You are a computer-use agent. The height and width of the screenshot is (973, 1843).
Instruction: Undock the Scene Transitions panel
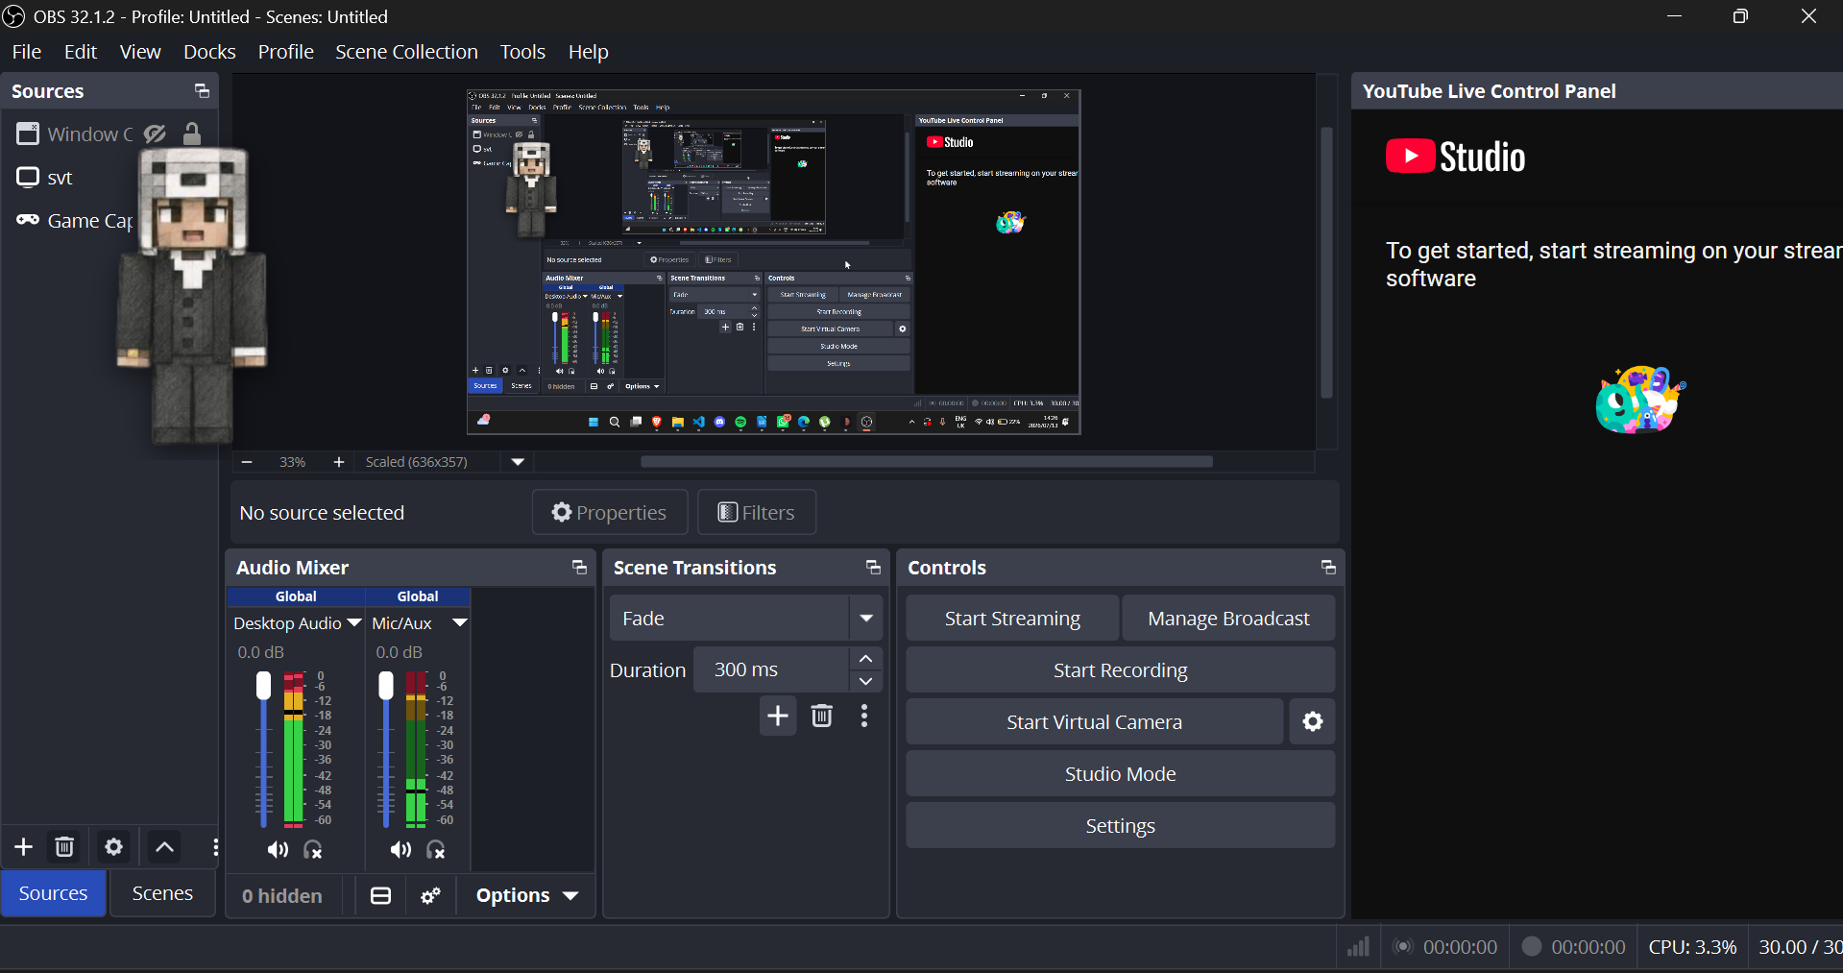click(873, 568)
